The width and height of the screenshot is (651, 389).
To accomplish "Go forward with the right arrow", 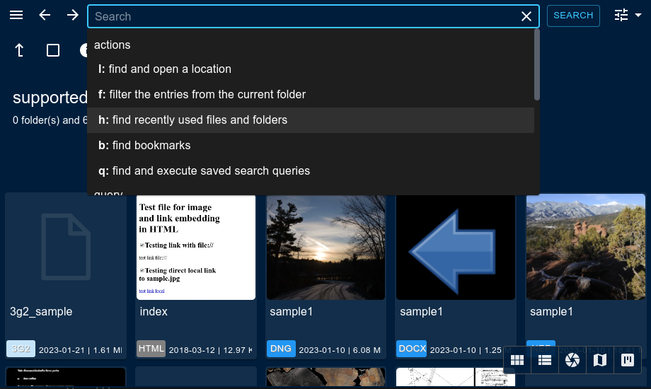I will click(73, 16).
